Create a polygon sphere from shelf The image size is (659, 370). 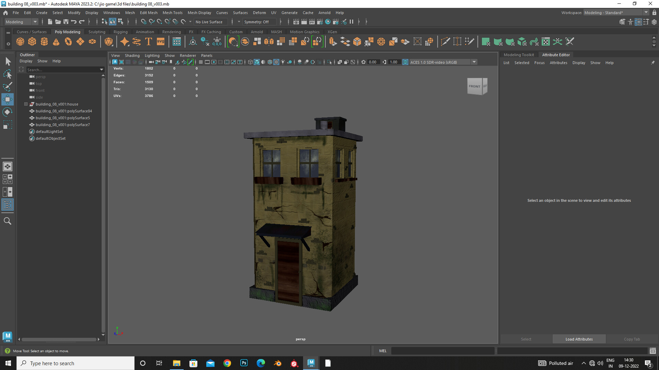pyautogui.click(x=20, y=42)
